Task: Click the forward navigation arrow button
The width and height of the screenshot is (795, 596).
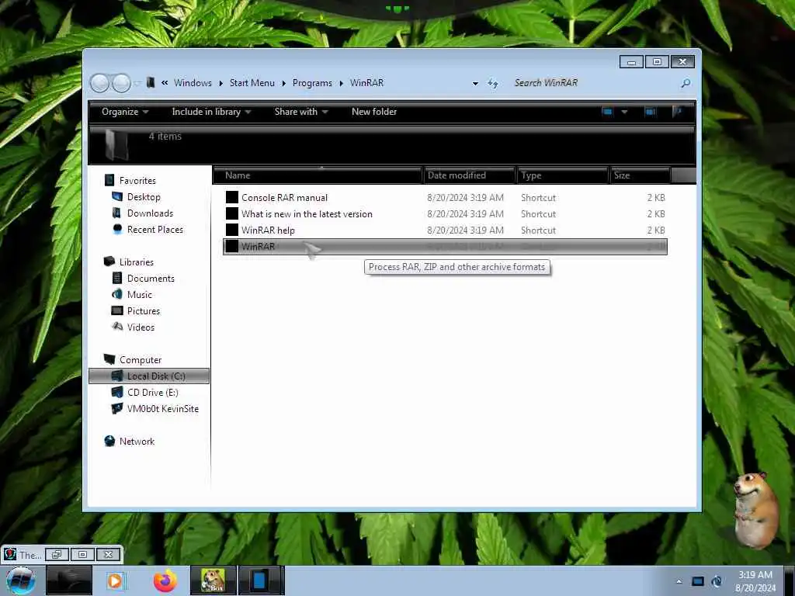Action: 121,83
